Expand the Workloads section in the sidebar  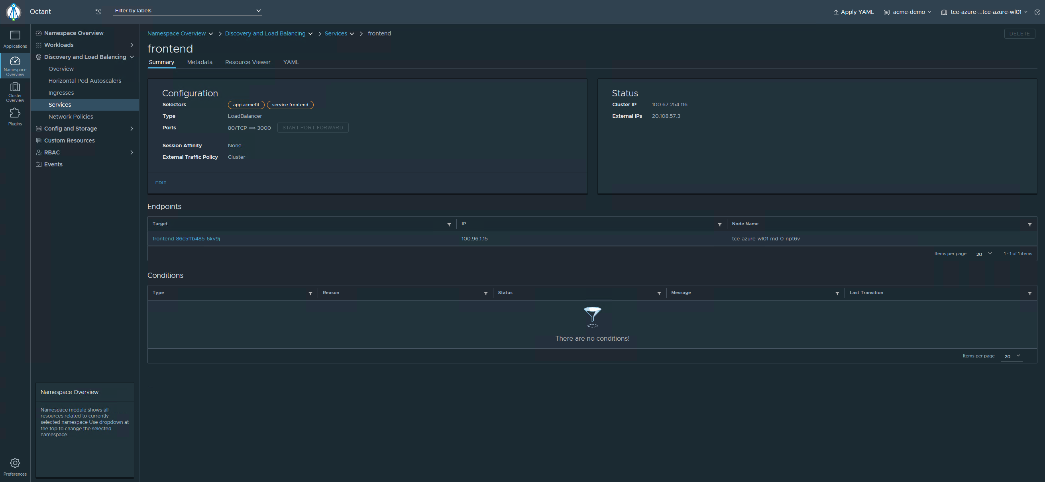(131, 45)
